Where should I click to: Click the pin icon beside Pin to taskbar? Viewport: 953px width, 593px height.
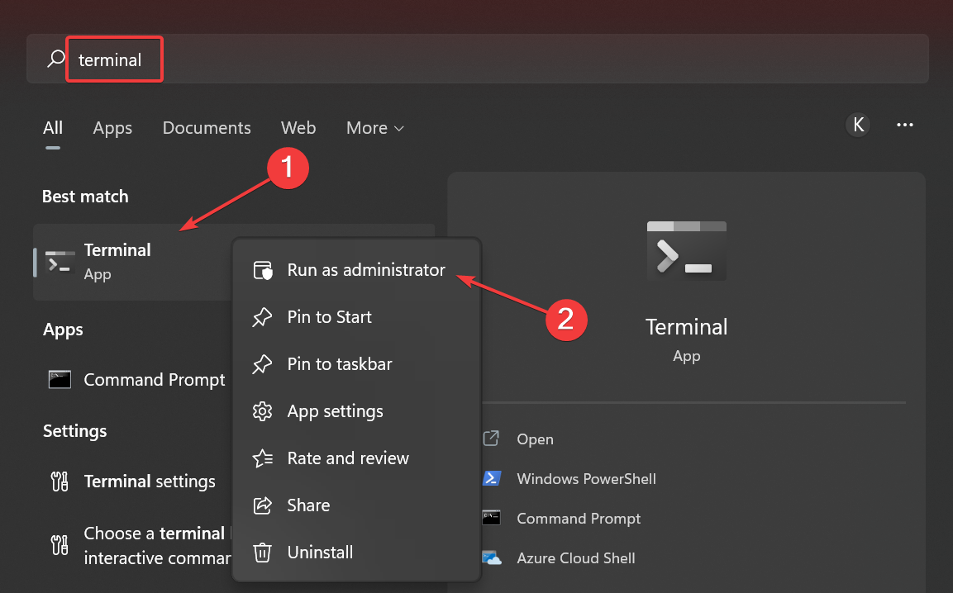263,364
